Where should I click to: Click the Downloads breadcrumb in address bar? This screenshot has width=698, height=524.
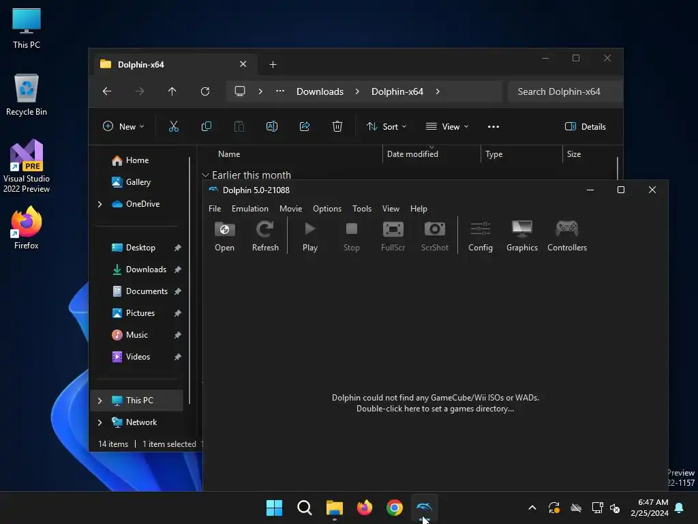tap(320, 91)
